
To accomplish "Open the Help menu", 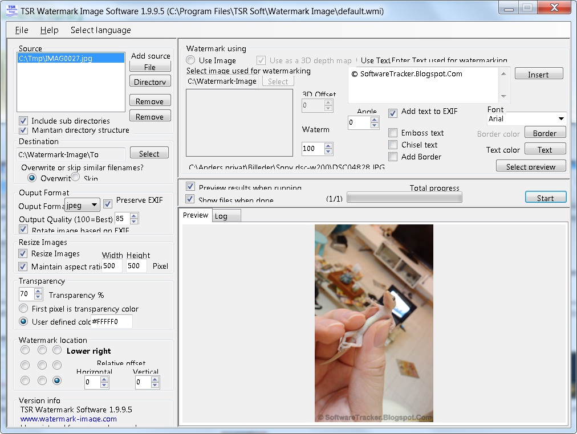I will (x=49, y=30).
